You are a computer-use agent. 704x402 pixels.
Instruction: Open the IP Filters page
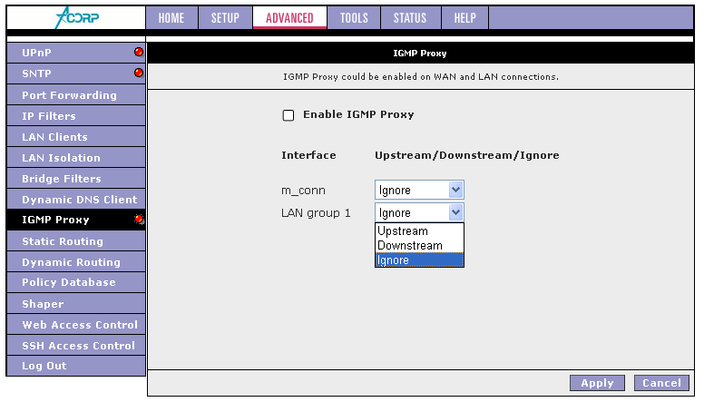pos(76,116)
